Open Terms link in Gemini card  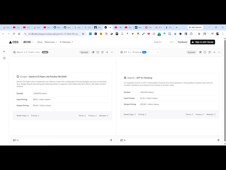(x=82, y=116)
